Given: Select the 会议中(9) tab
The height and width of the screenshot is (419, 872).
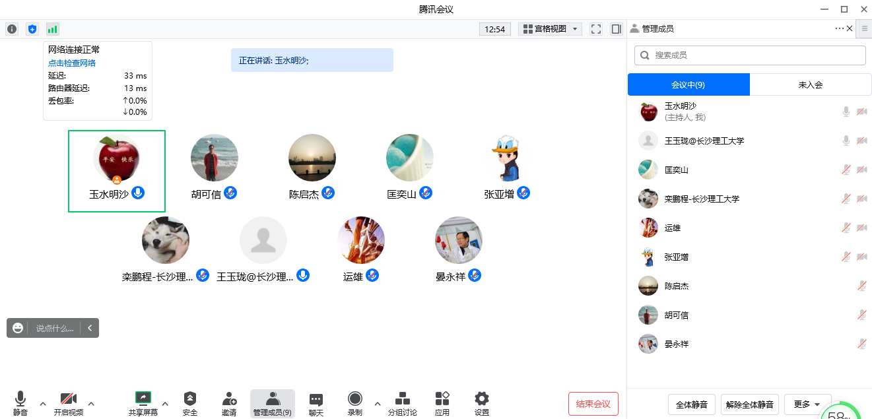Looking at the screenshot, I should coord(688,84).
